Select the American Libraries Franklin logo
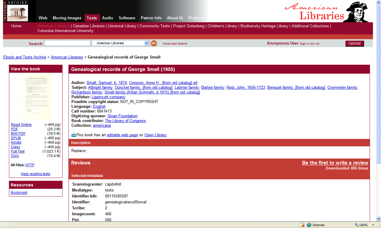 [x=357, y=11]
